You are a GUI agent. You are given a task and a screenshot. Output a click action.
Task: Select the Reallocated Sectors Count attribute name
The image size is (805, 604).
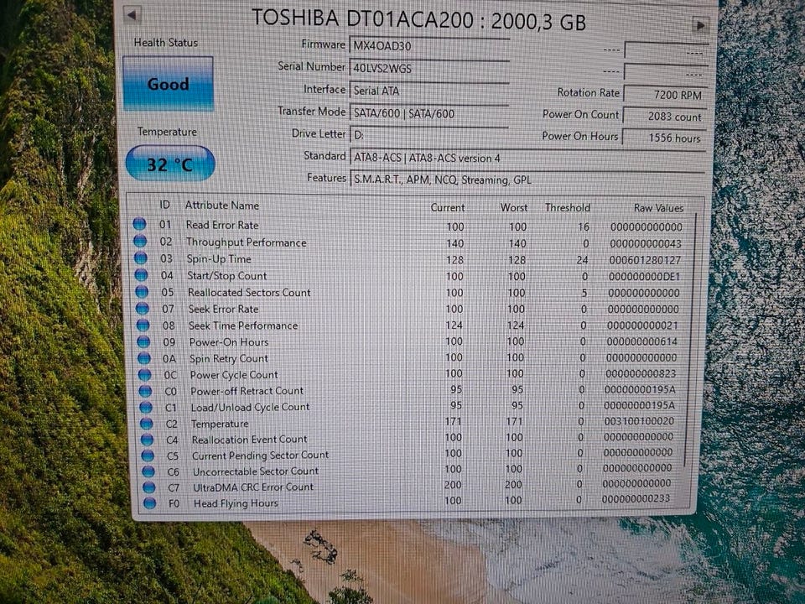pos(250,292)
